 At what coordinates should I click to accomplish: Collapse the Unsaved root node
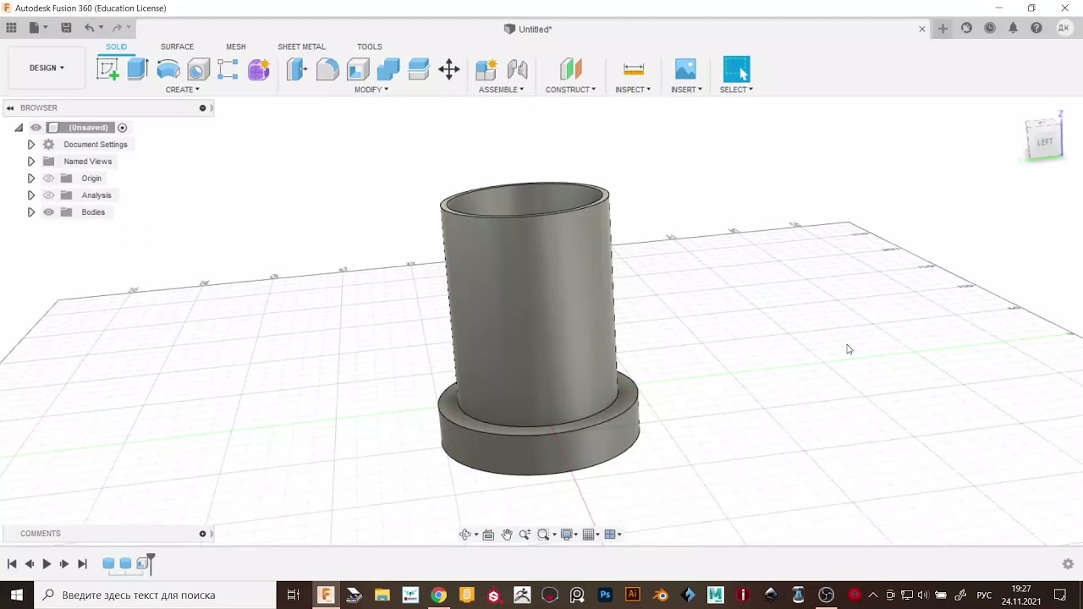pos(19,128)
